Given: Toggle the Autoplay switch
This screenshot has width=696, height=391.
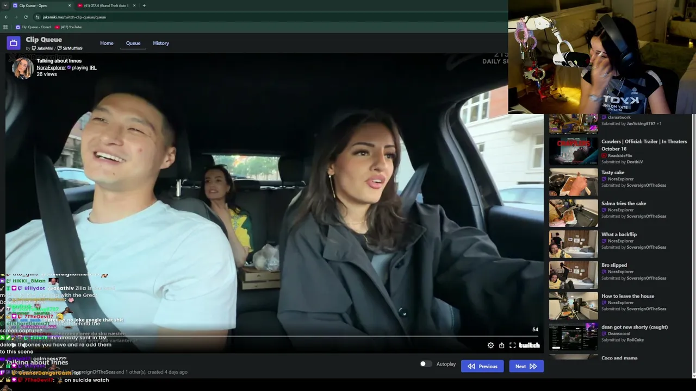Looking at the screenshot, I should click(425, 364).
